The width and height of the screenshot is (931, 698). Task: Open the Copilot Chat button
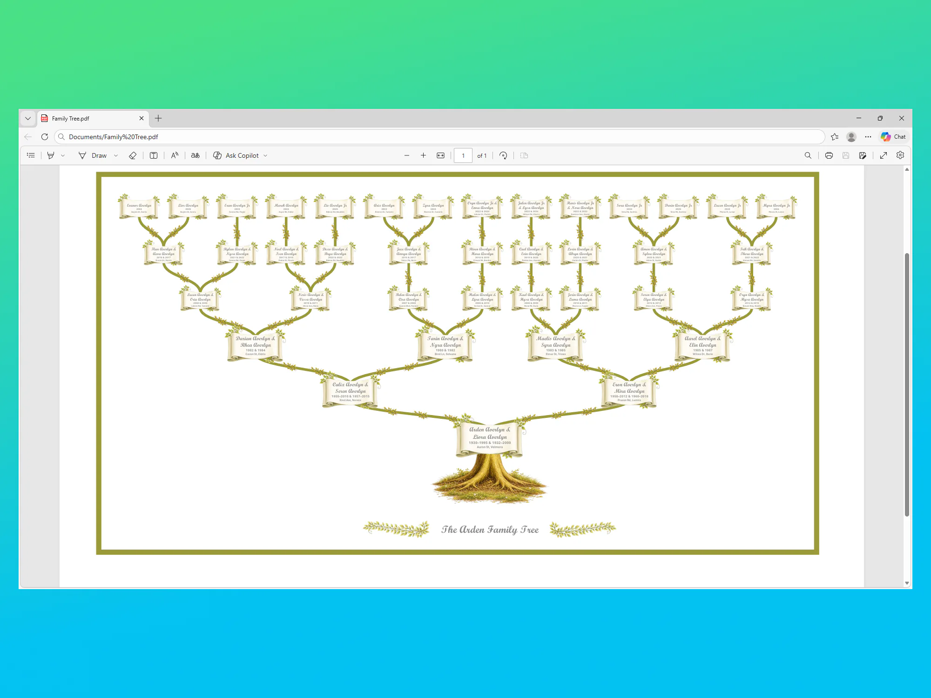pos(893,137)
